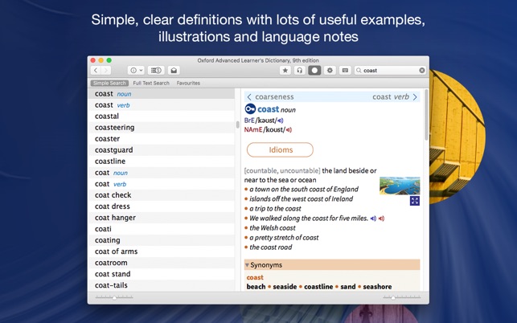This screenshot has width=517, height=323.
Task: Click the keyboard toolbar icon
Action: click(x=345, y=70)
